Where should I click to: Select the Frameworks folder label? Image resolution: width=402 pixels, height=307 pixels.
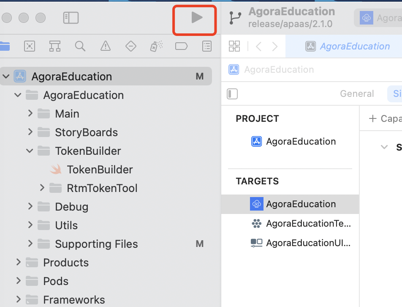click(74, 300)
